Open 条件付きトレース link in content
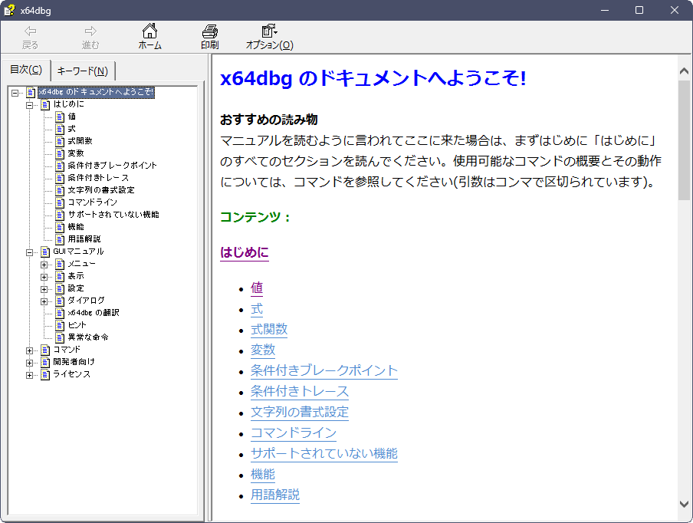 coord(300,391)
